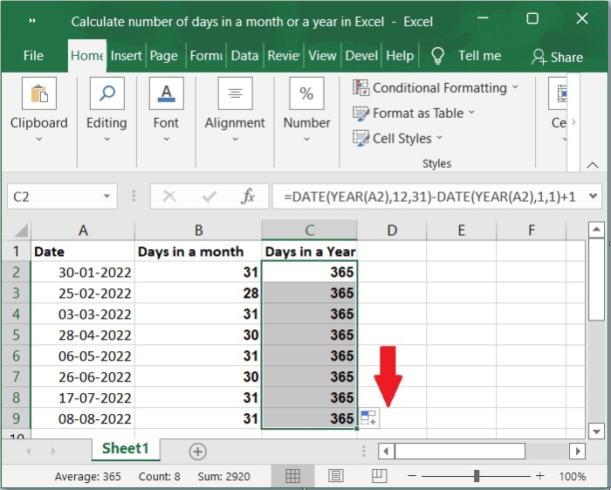Viewport: 611px width, 490px height.
Task: Expand the Clipboard group chevron
Action: 39,139
